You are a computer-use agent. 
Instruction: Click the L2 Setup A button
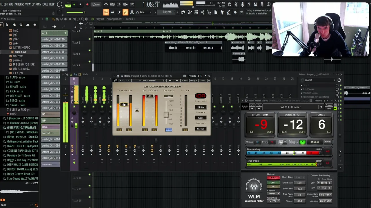(x=193, y=81)
